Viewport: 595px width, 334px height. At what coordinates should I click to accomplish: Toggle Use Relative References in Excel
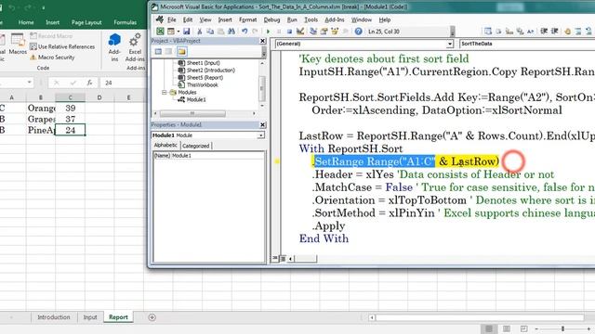[x=62, y=46]
